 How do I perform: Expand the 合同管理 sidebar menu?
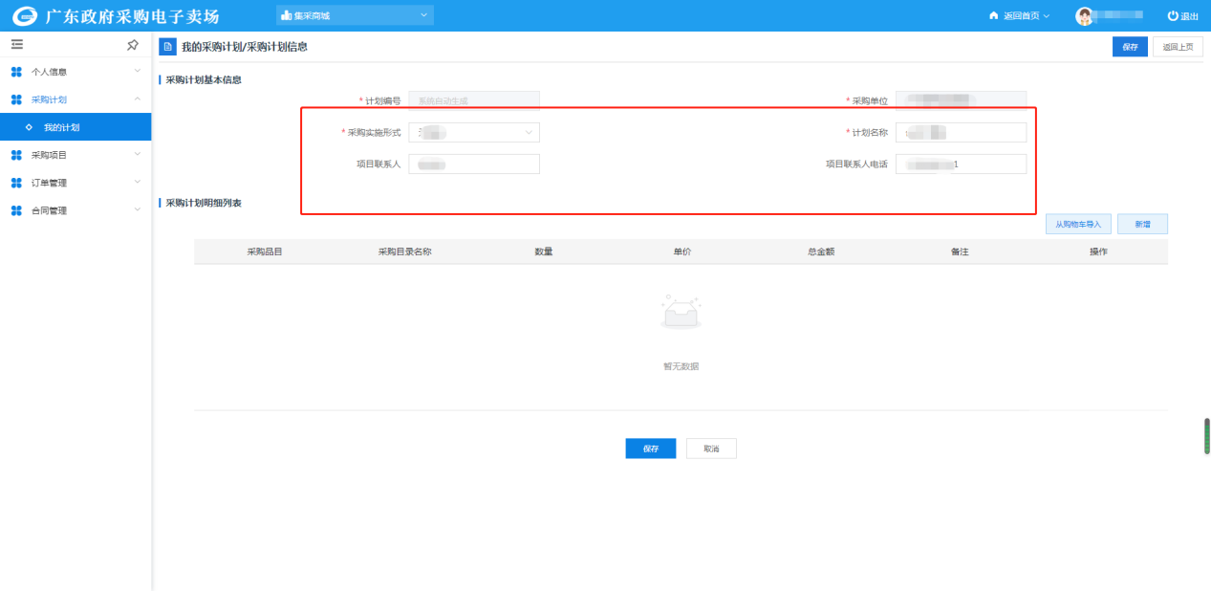[76, 210]
